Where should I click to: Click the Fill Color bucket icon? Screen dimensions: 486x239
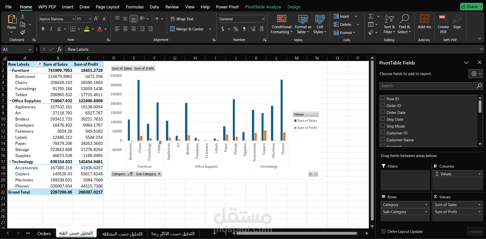[x=87, y=29]
